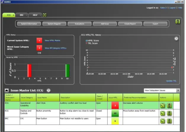Click red HFRL 3 cell for Alert Style

[x=115, y=105]
